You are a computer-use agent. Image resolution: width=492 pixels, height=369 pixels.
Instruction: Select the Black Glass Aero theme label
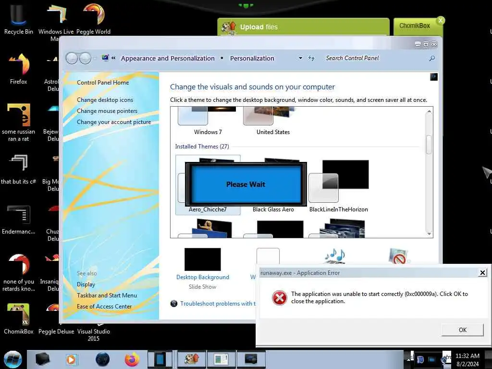click(273, 209)
